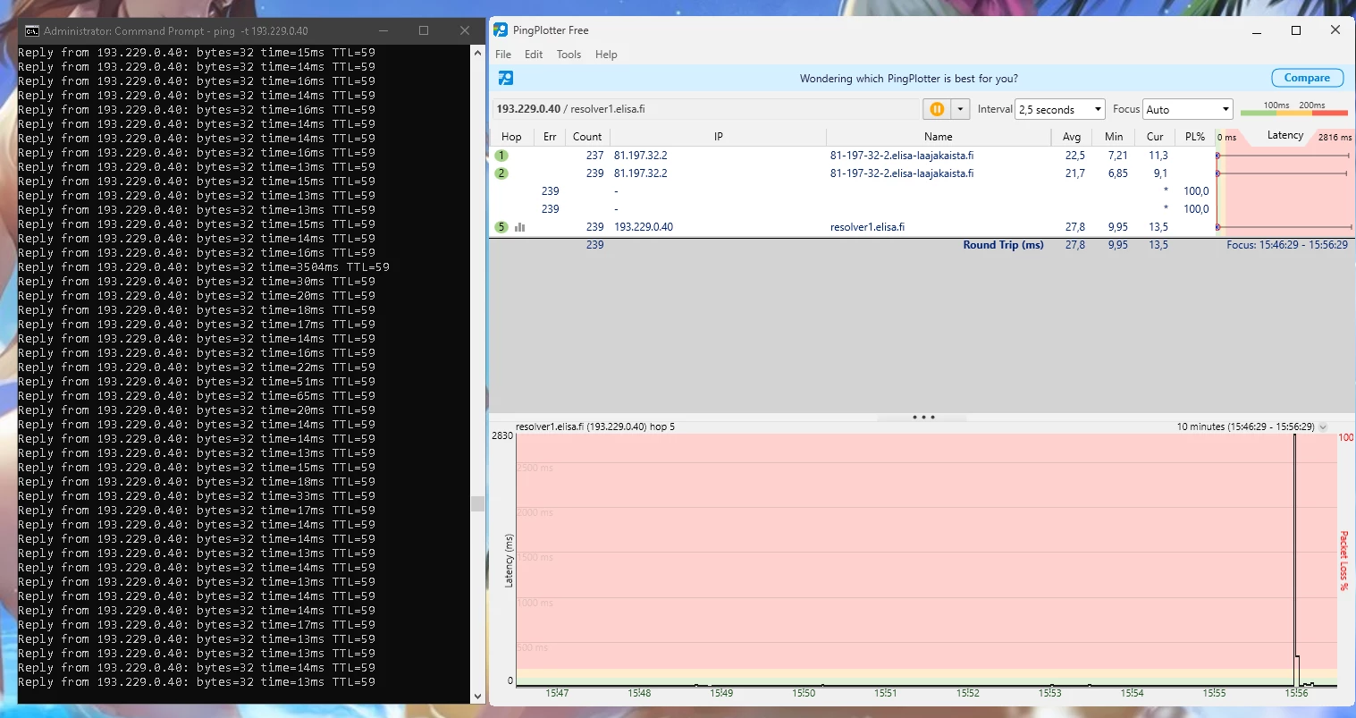Select the hop 1 IP 81.197.32.2
The height and width of the screenshot is (718, 1356).
(640, 156)
